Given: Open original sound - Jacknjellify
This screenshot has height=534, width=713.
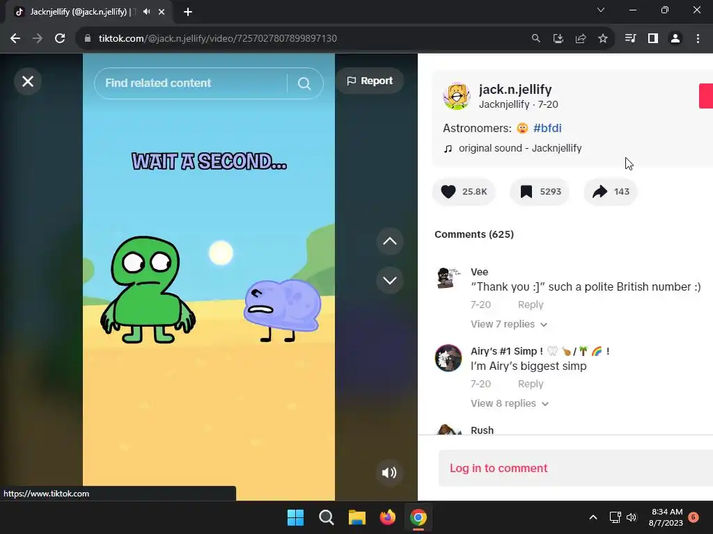Looking at the screenshot, I should pos(520,148).
